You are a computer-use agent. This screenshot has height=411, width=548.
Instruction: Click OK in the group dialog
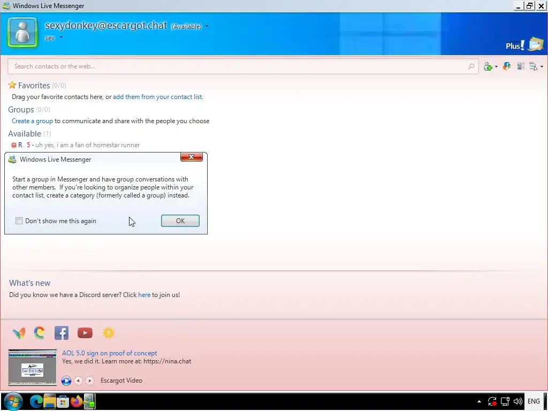point(180,220)
